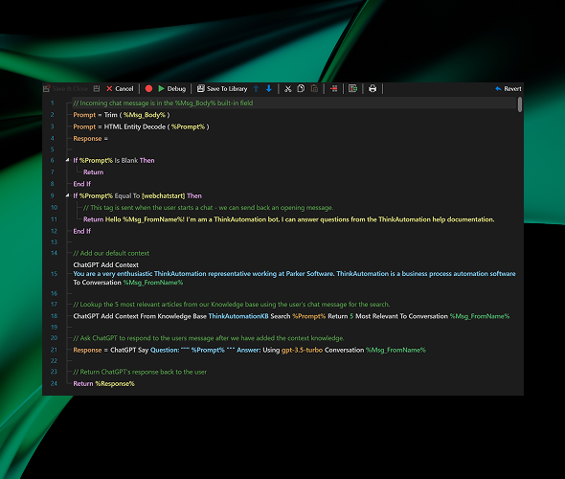Move action down with the blue down arrow
565x479 pixels.
click(269, 89)
